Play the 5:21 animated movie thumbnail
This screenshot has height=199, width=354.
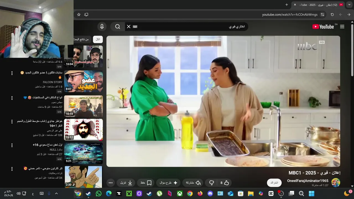84,153
